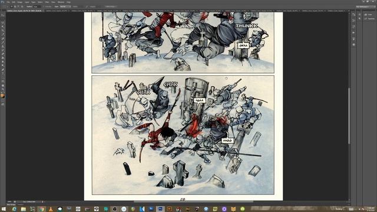This screenshot has width=377, height=212.
Task: Click the horizontal scrollbar thumb
Action: point(194,201)
